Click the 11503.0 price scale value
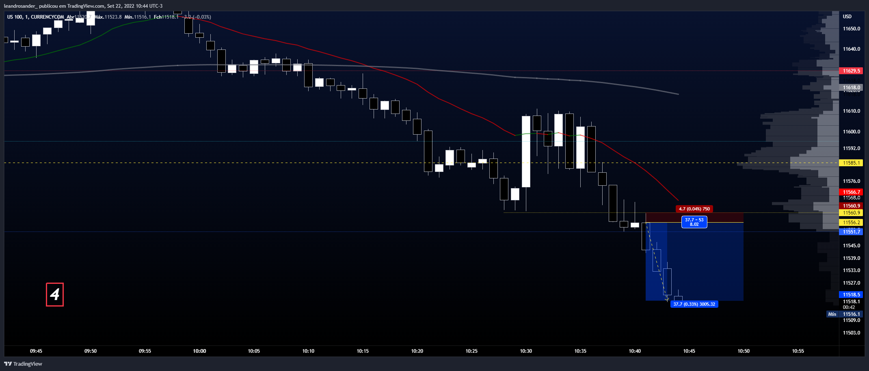The height and width of the screenshot is (371, 869). (852, 333)
